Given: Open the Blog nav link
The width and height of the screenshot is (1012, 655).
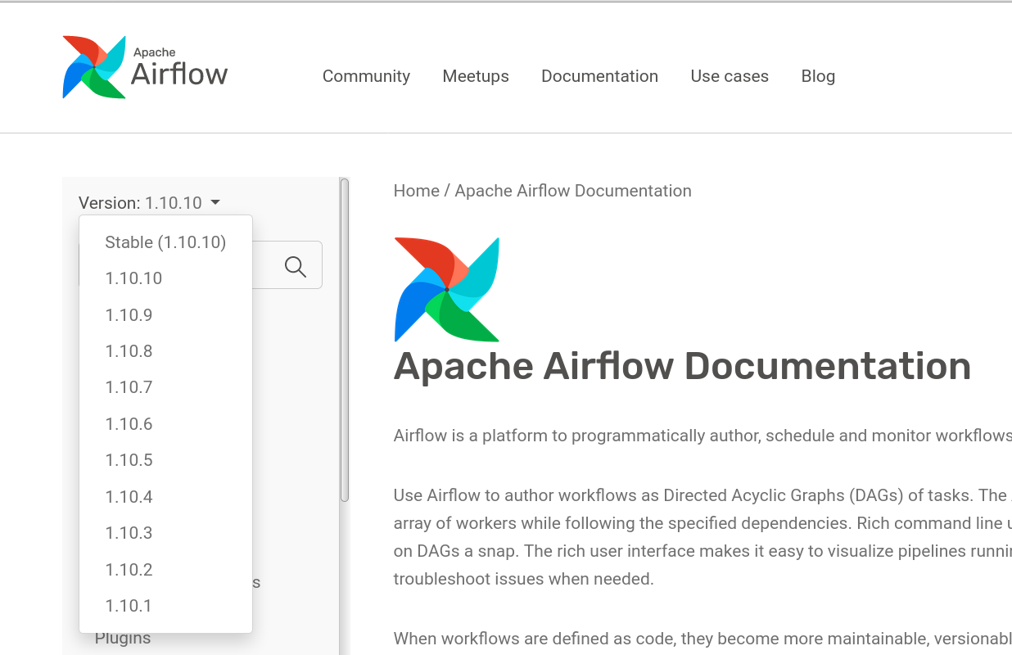Looking at the screenshot, I should click(818, 76).
